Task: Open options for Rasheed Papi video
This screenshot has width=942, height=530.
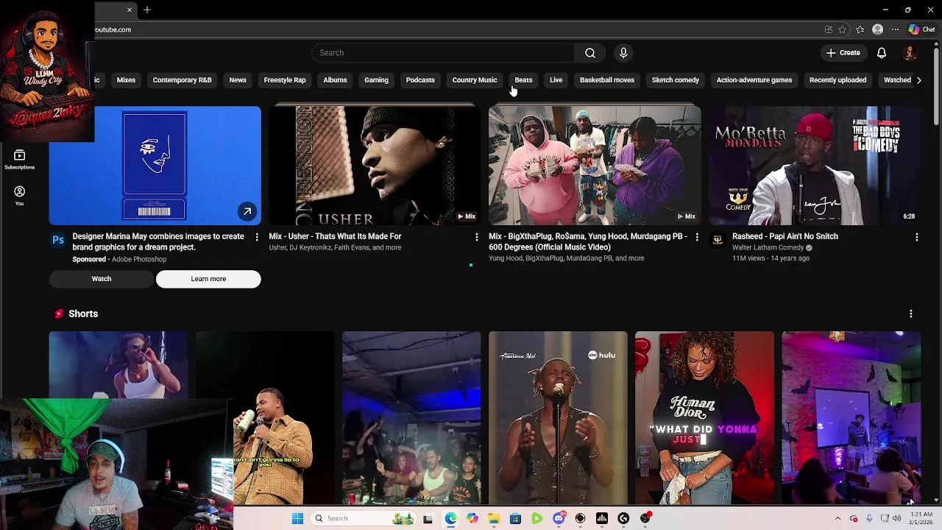Action: tap(916, 236)
